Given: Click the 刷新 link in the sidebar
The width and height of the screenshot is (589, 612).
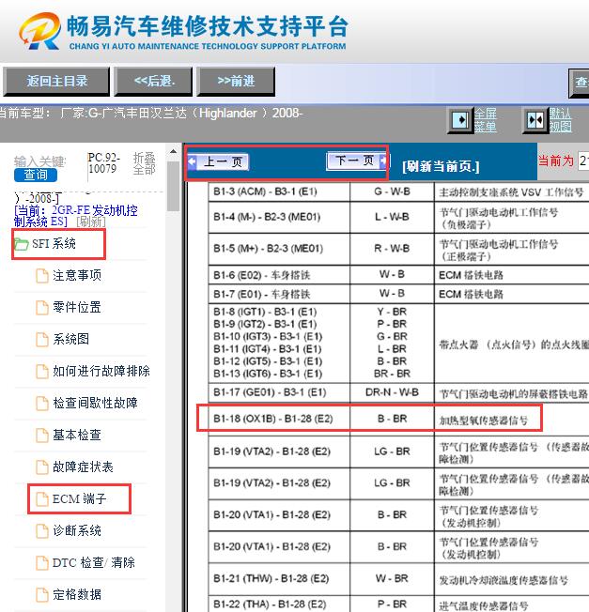Looking at the screenshot, I should pyautogui.click(x=91, y=222).
